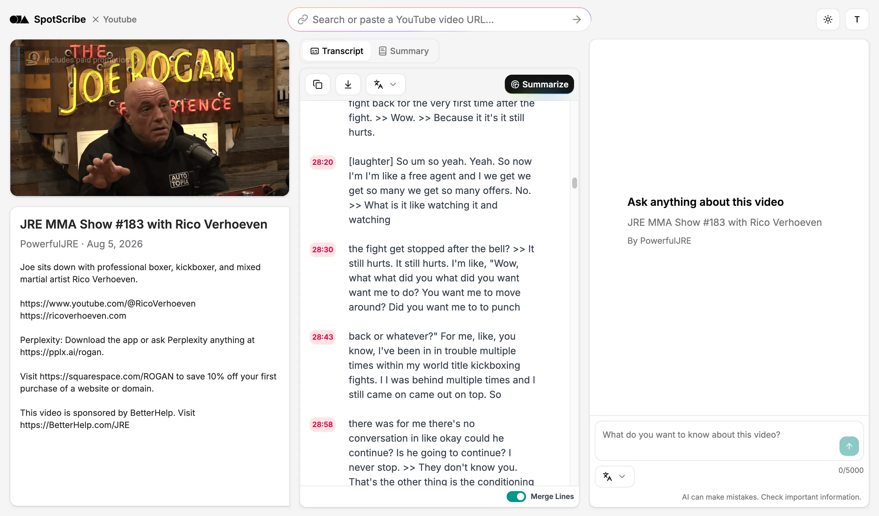Open the squarespace.com/ROGAN link
879x516 pixels.
pyautogui.click(x=106, y=376)
